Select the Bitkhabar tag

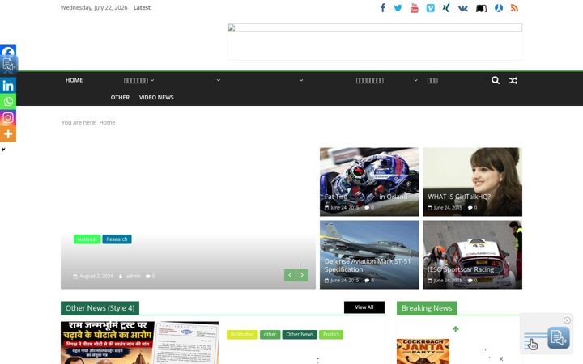pyautogui.click(x=242, y=334)
